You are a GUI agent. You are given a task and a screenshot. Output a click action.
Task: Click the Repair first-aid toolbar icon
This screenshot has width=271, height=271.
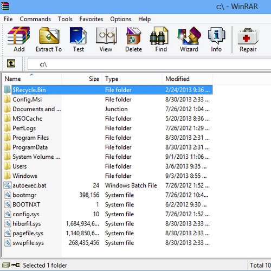248,36
